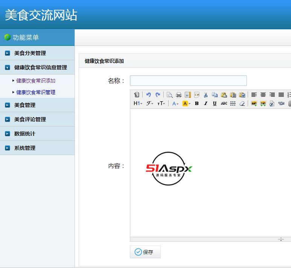Redo the last edit
Image resolution: width=291 pixels, height=268 pixels.
tap(158, 94)
